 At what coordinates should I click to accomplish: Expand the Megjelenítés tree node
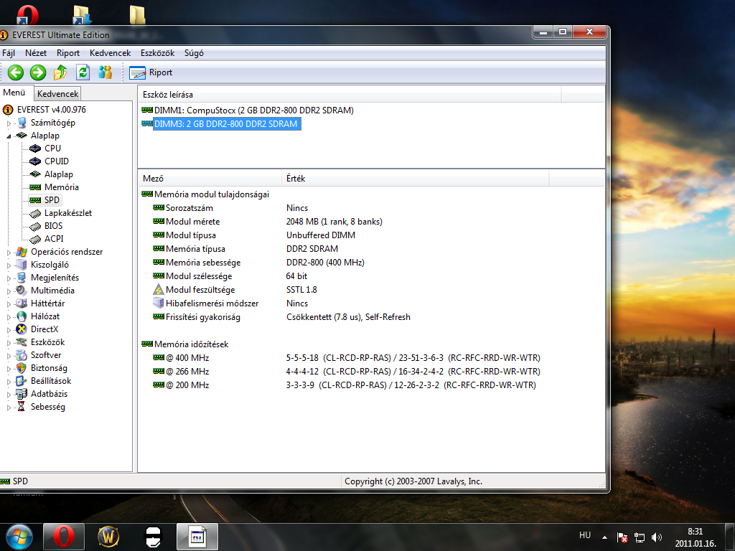tap(9, 278)
